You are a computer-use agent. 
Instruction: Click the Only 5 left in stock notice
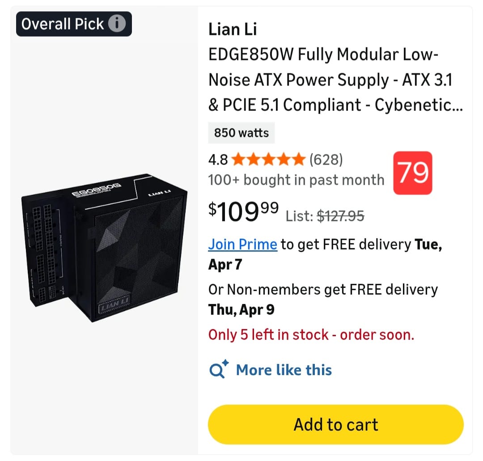point(311,334)
